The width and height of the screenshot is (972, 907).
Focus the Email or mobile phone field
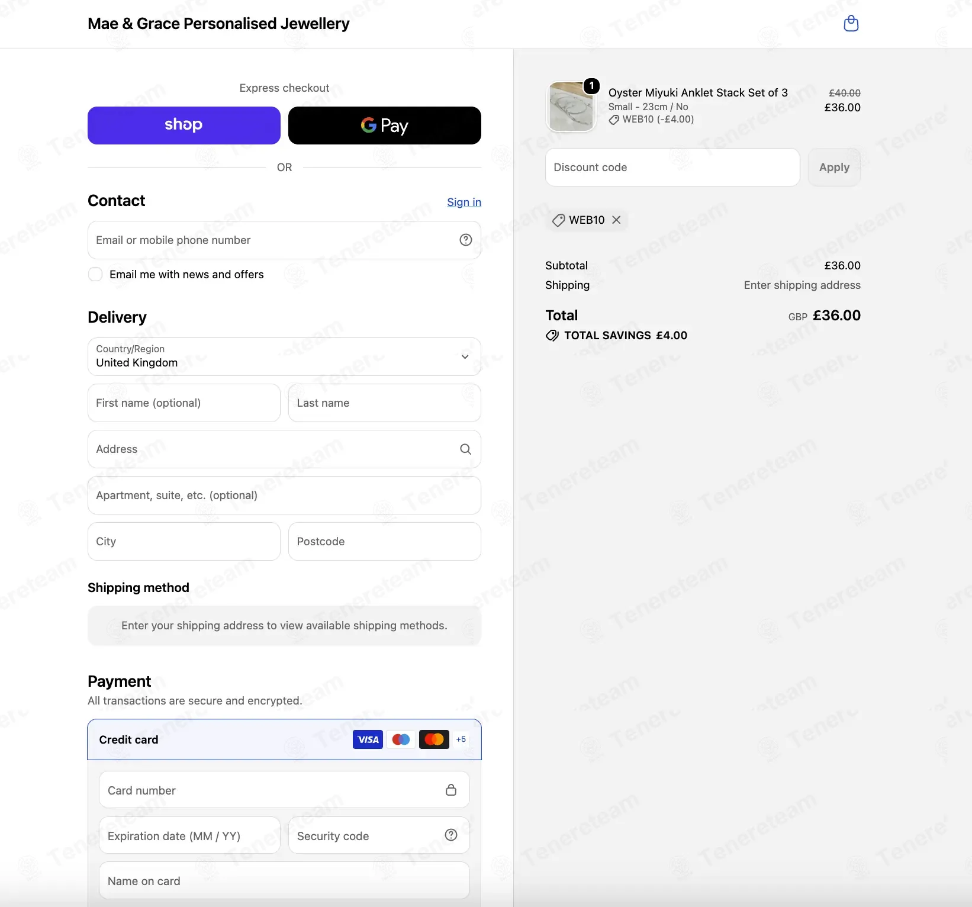coord(284,240)
